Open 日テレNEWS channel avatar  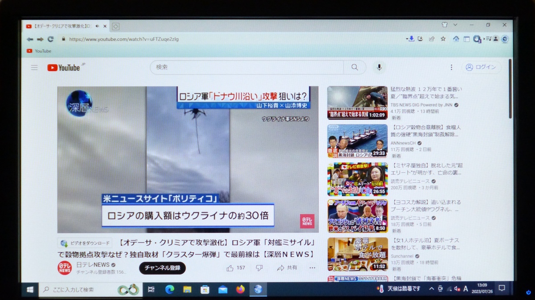(x=65, y=268)
